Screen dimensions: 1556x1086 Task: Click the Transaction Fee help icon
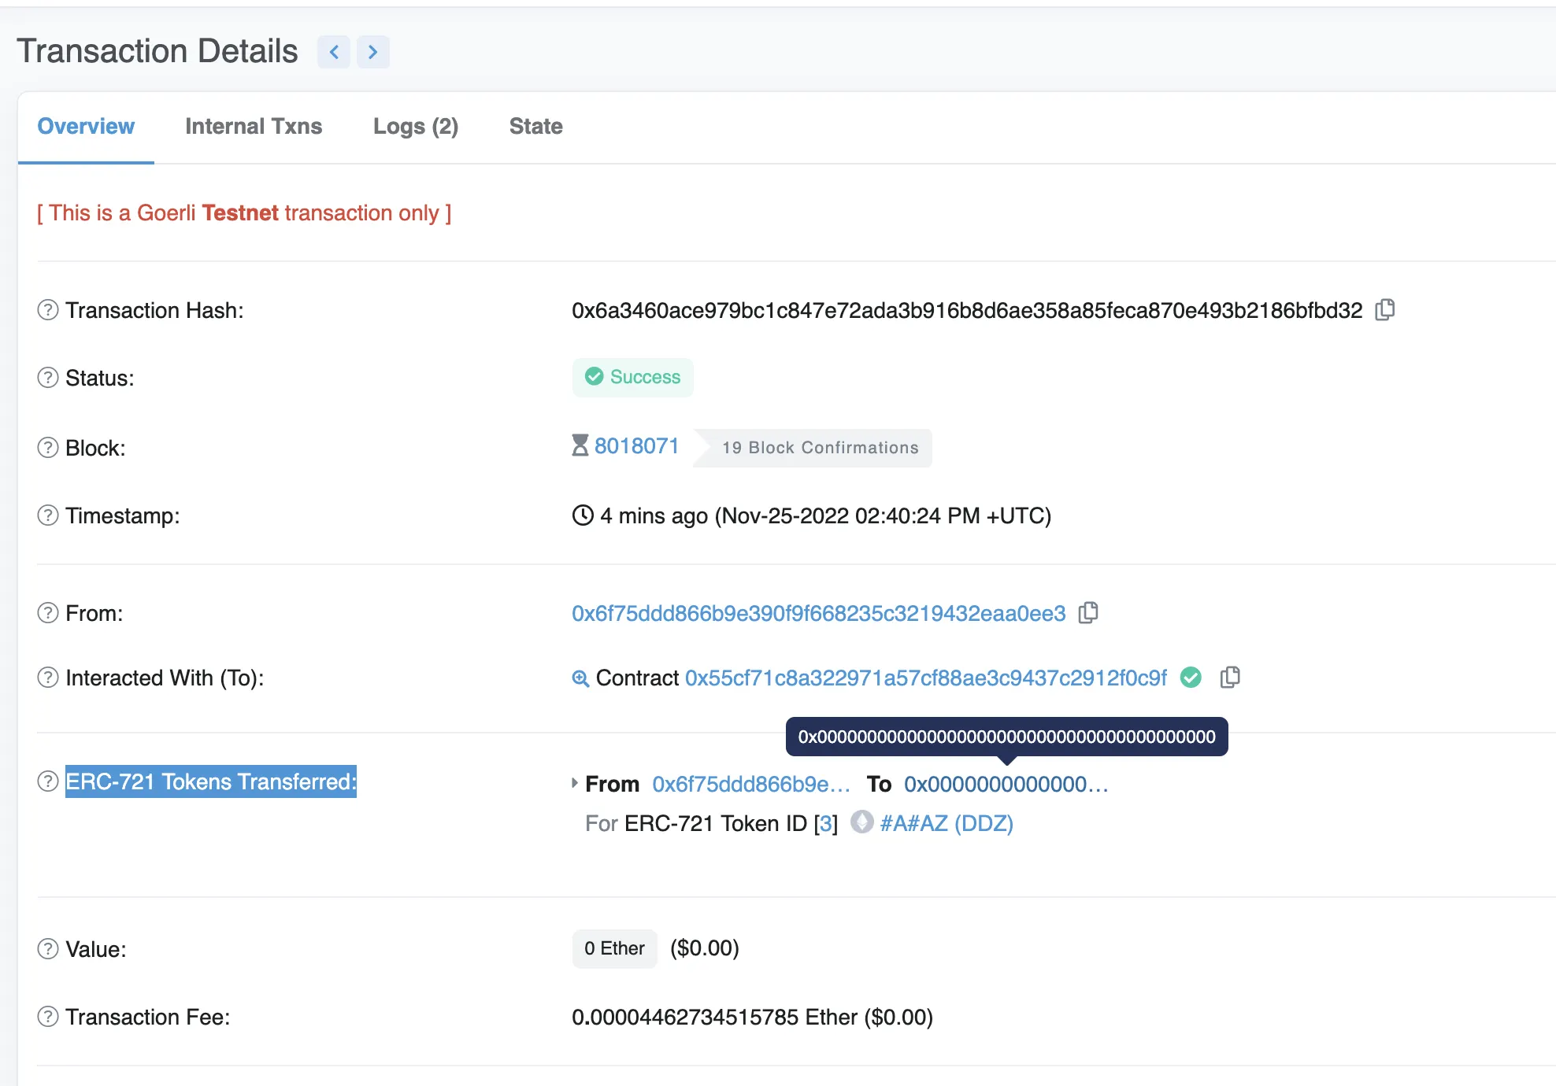[48, 1017]
